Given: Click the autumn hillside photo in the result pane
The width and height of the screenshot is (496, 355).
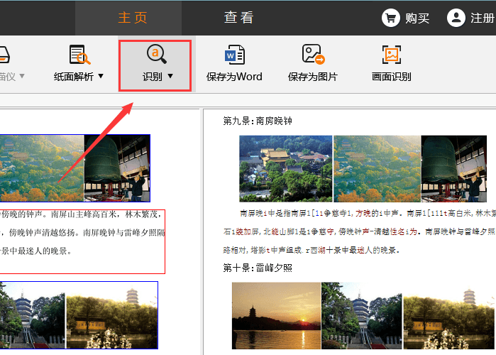Looking at the screenshot, I should (x=377, y=169).
